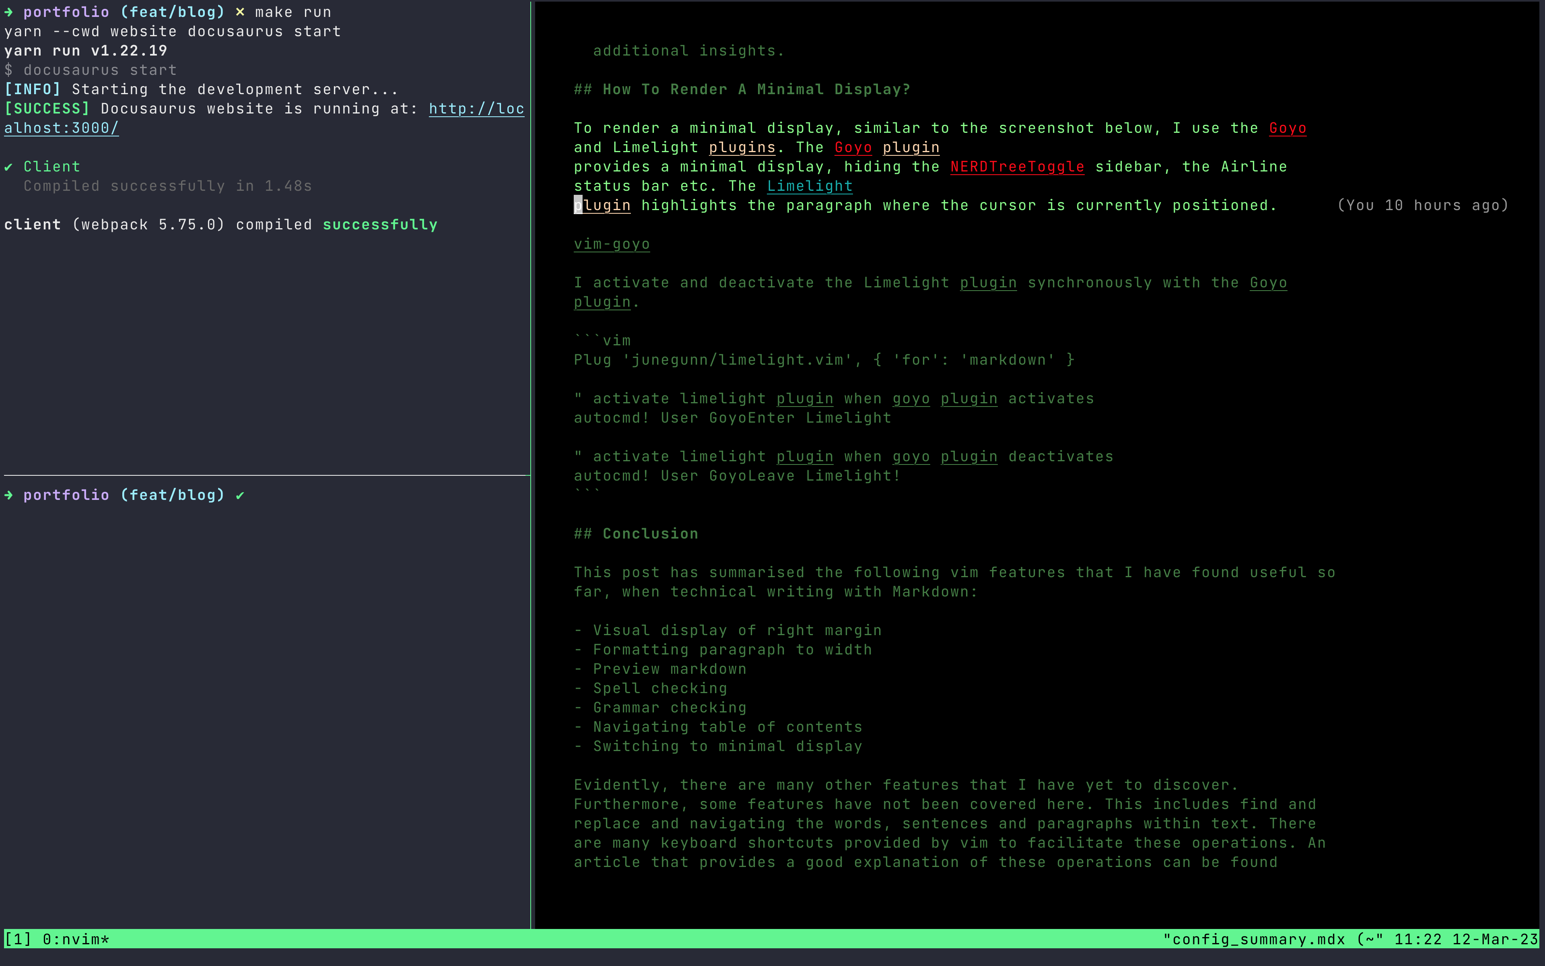1545x966 pixels.
Task: Select the 0:nvim* window tab in status bar
Action: [x=75, y=939]
